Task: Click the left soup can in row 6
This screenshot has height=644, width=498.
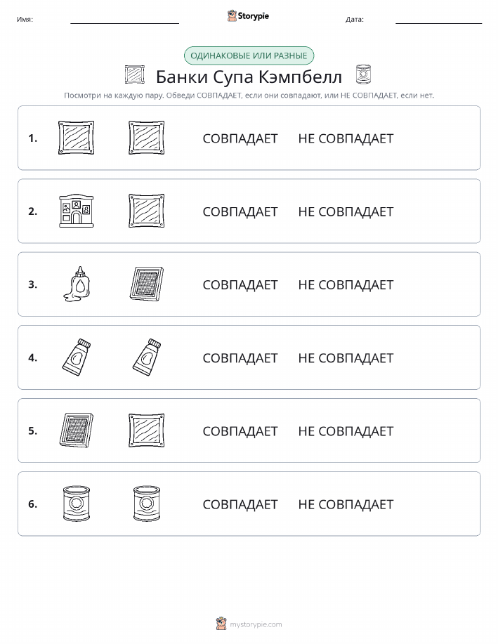Action: pyautogui.click(x=77, y=504)
